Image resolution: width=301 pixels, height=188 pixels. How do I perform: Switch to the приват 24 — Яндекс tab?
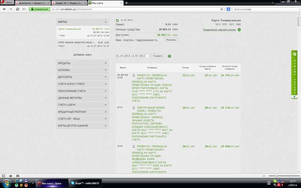click(x=69, y=3)
